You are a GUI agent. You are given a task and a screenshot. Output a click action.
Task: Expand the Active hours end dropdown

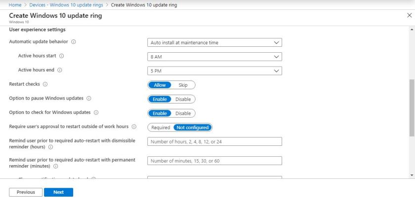point(214,70)
